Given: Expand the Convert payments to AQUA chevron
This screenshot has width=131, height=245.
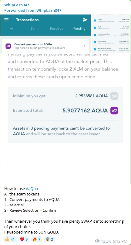Looking at the screenshot, I should (84, 46).
